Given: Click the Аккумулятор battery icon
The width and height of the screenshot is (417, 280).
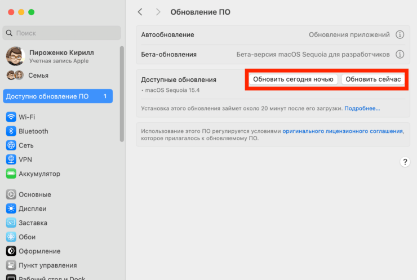Looking at the screenshot, I should point(11,174).
